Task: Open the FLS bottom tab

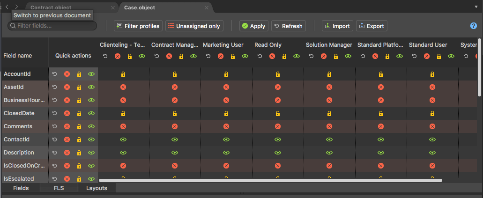Action: click(x=59, y=188)
